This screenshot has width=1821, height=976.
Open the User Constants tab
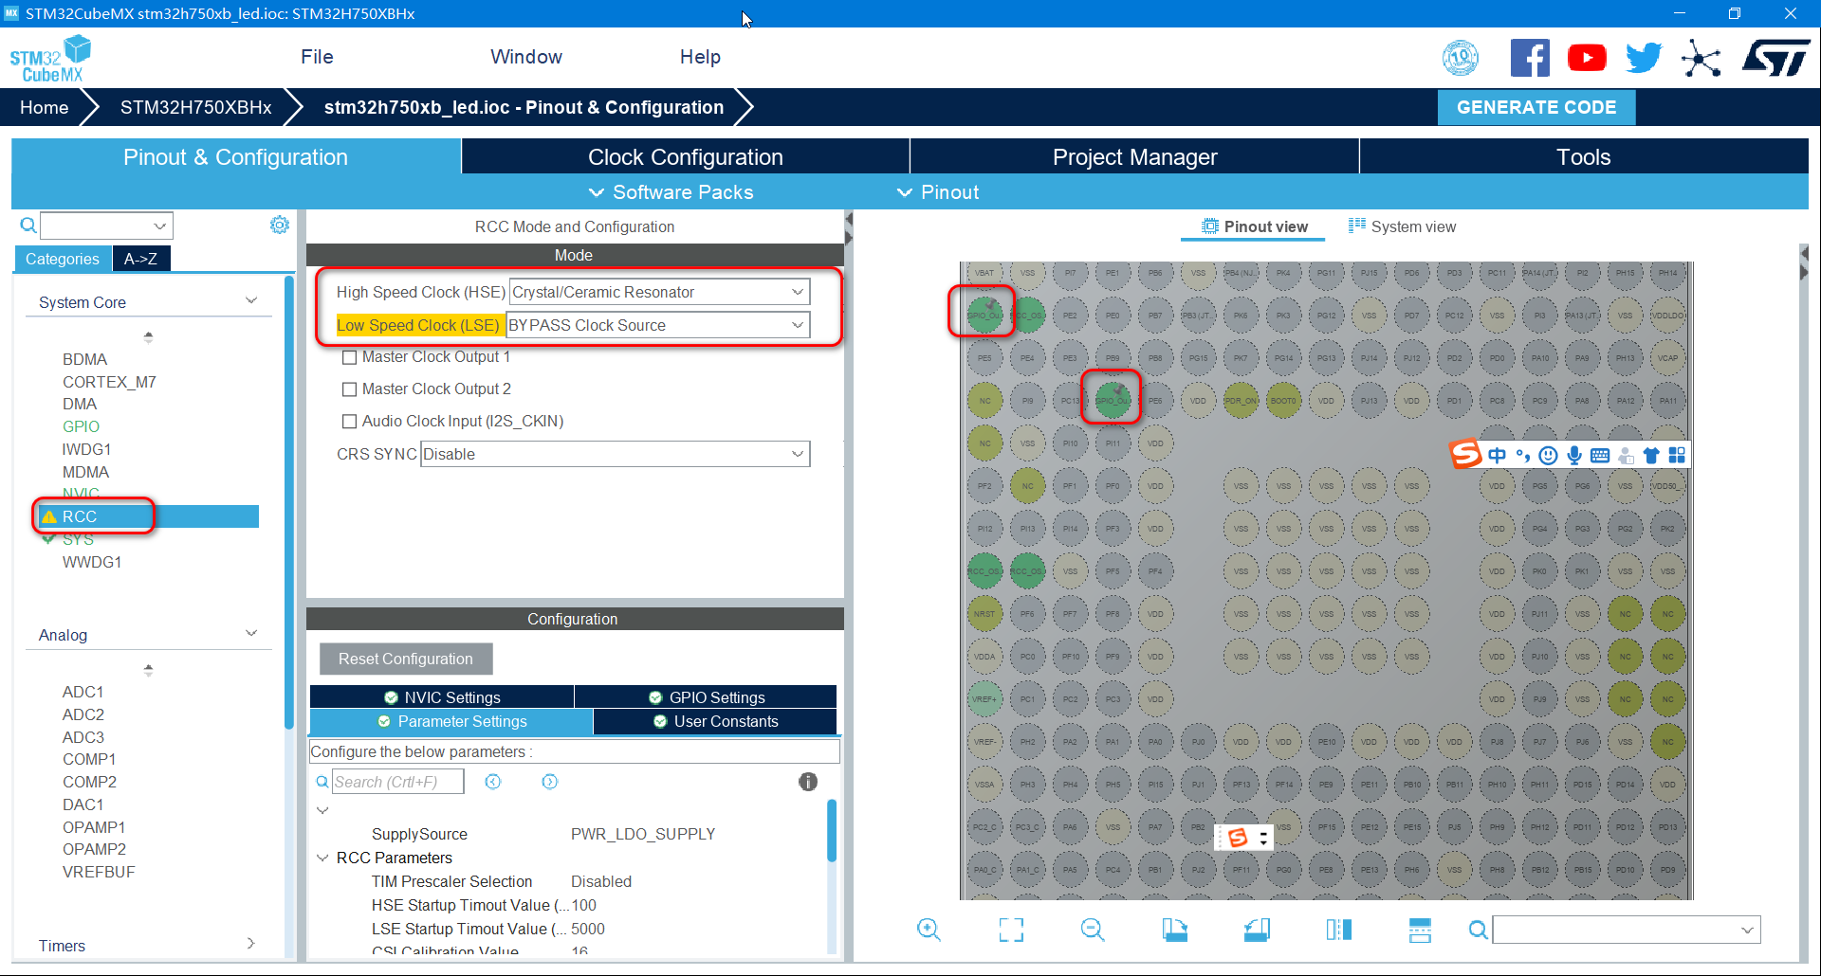[x=715, y=722]
